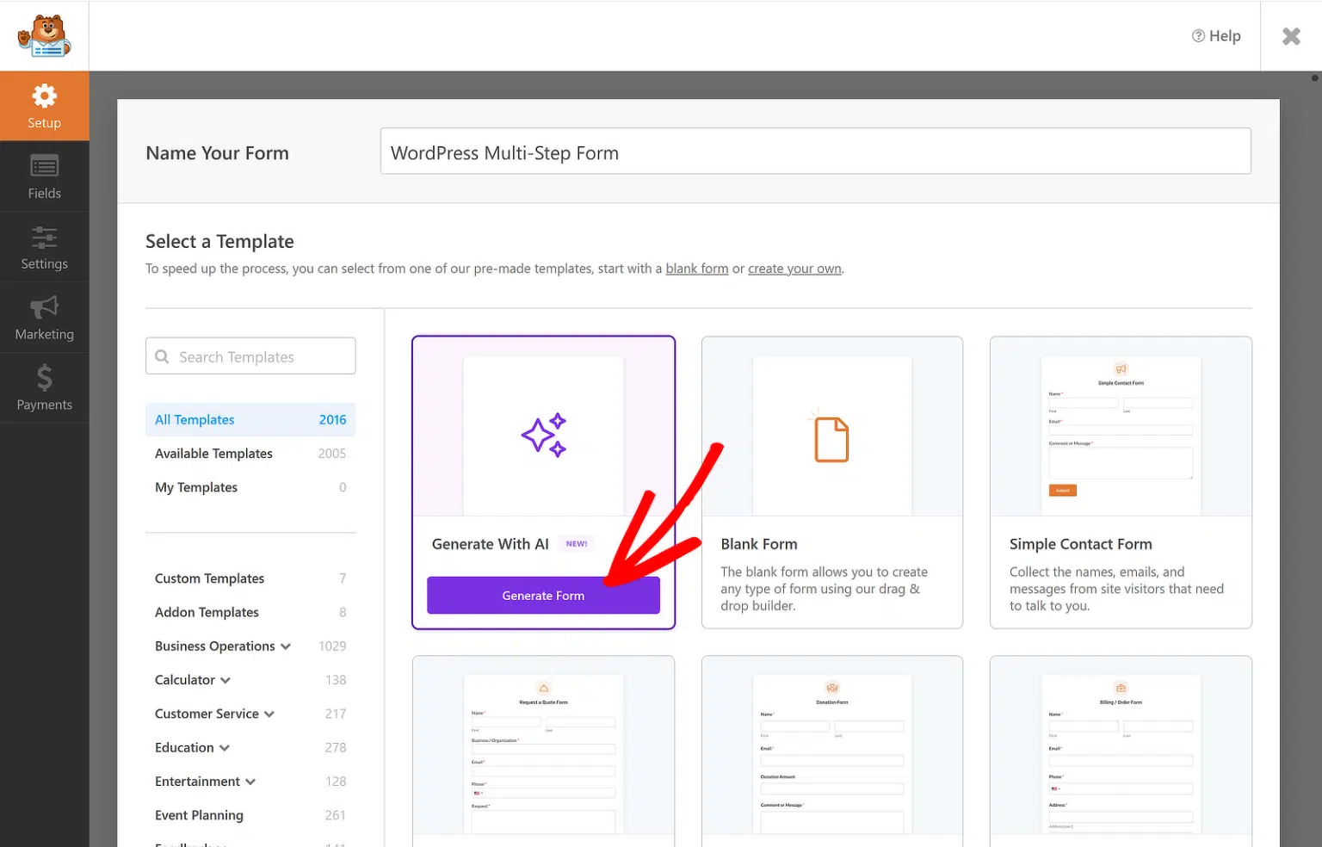Follow the 'create your own' link
Viewport: 1322px width, 847px height.
point(794,269)
